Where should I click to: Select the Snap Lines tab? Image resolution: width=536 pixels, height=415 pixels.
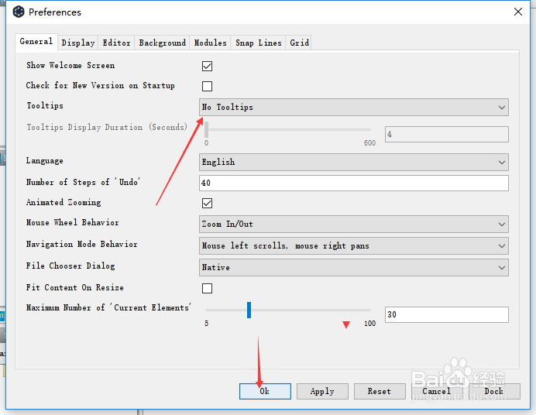(259, 43)
